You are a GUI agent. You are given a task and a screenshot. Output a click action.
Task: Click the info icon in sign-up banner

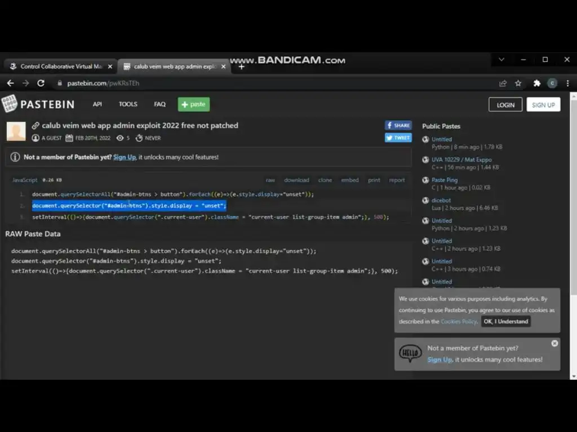click(15, 157)
